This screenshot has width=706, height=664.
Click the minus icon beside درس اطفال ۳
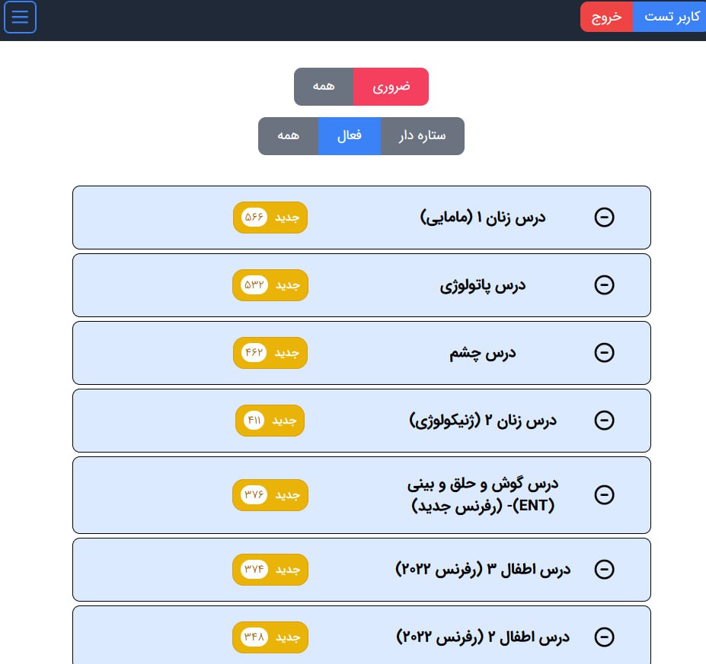(604, 570)
